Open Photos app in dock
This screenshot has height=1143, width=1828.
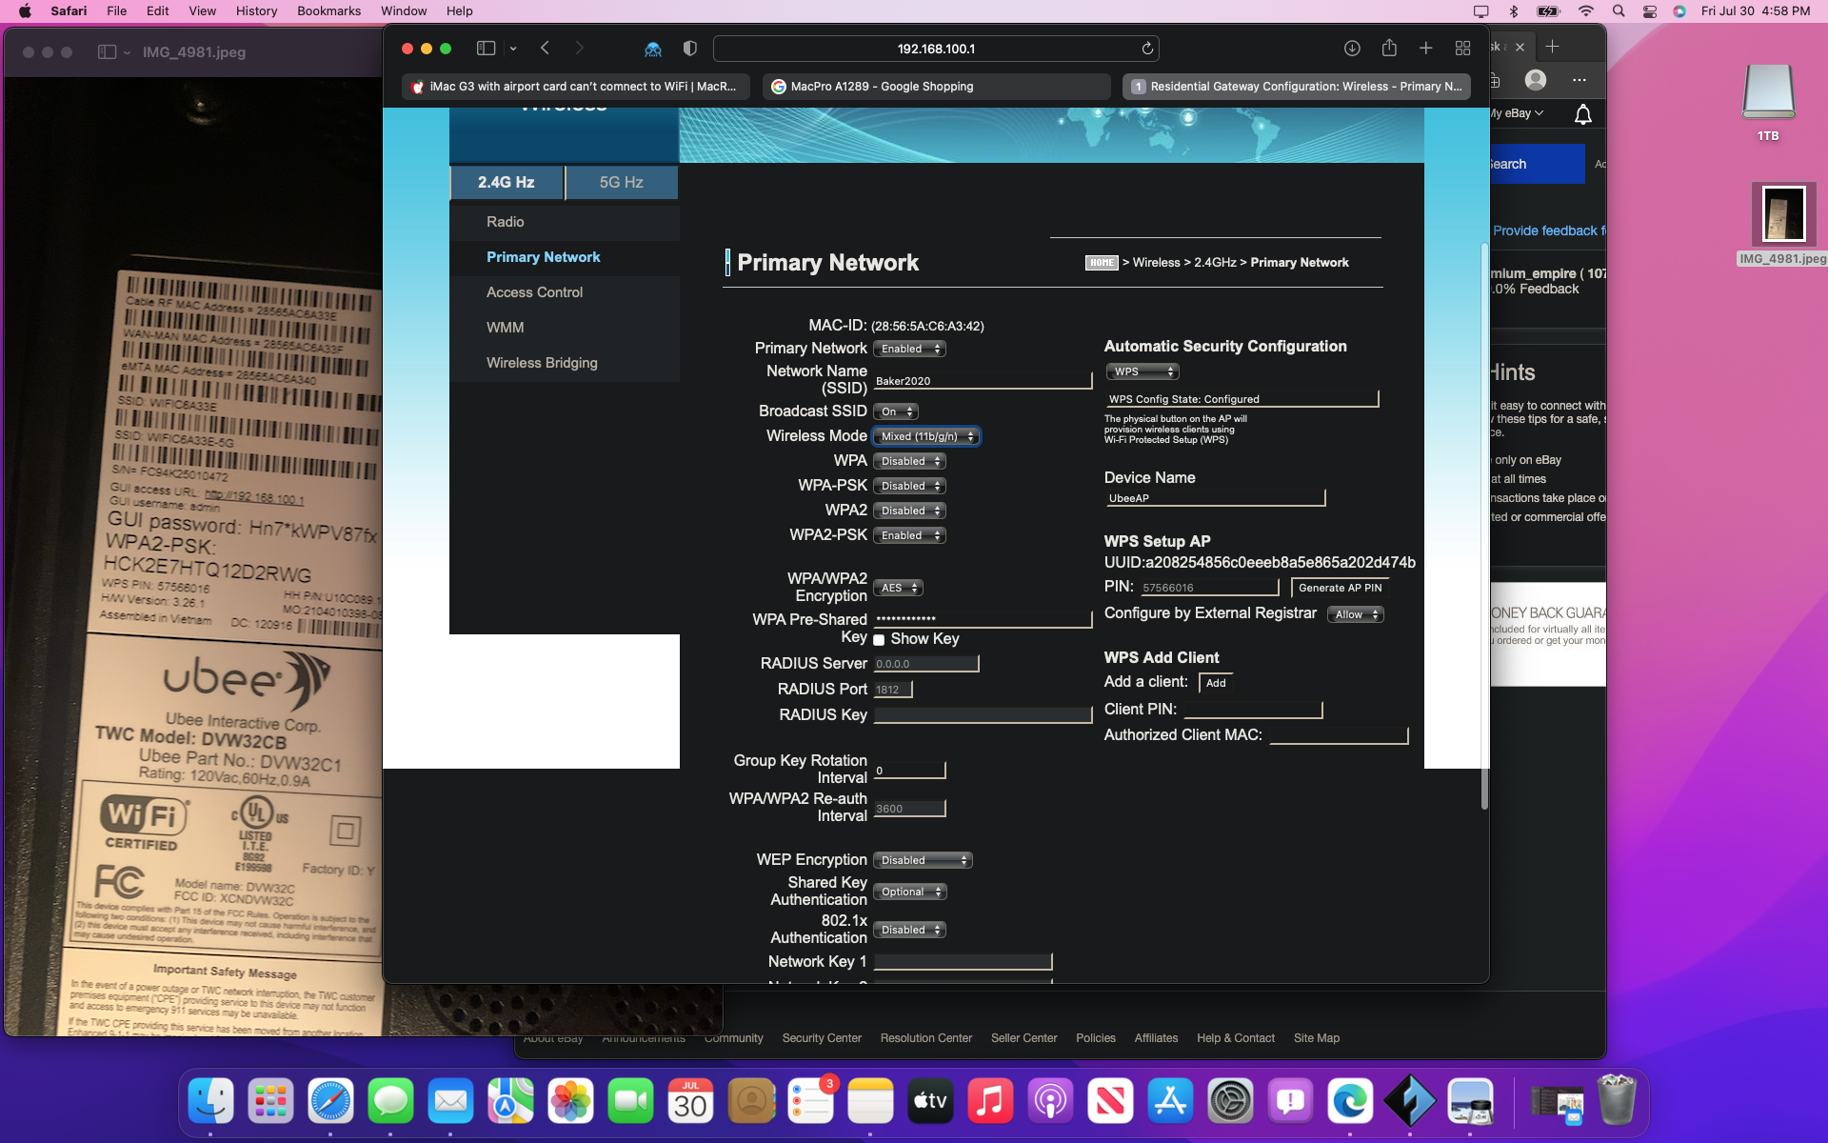[570, 1101]
